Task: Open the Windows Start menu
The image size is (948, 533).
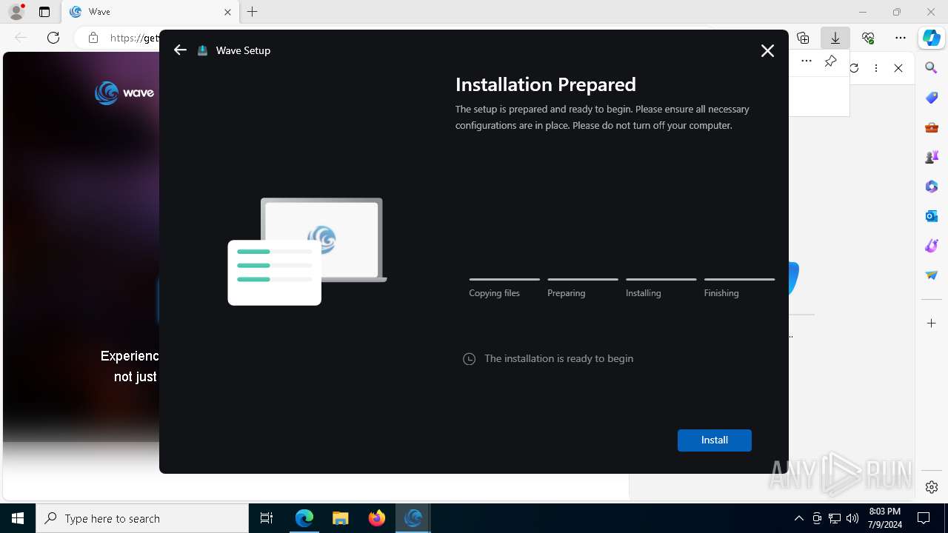Action: pyautogui.click(x=18, y=518)
